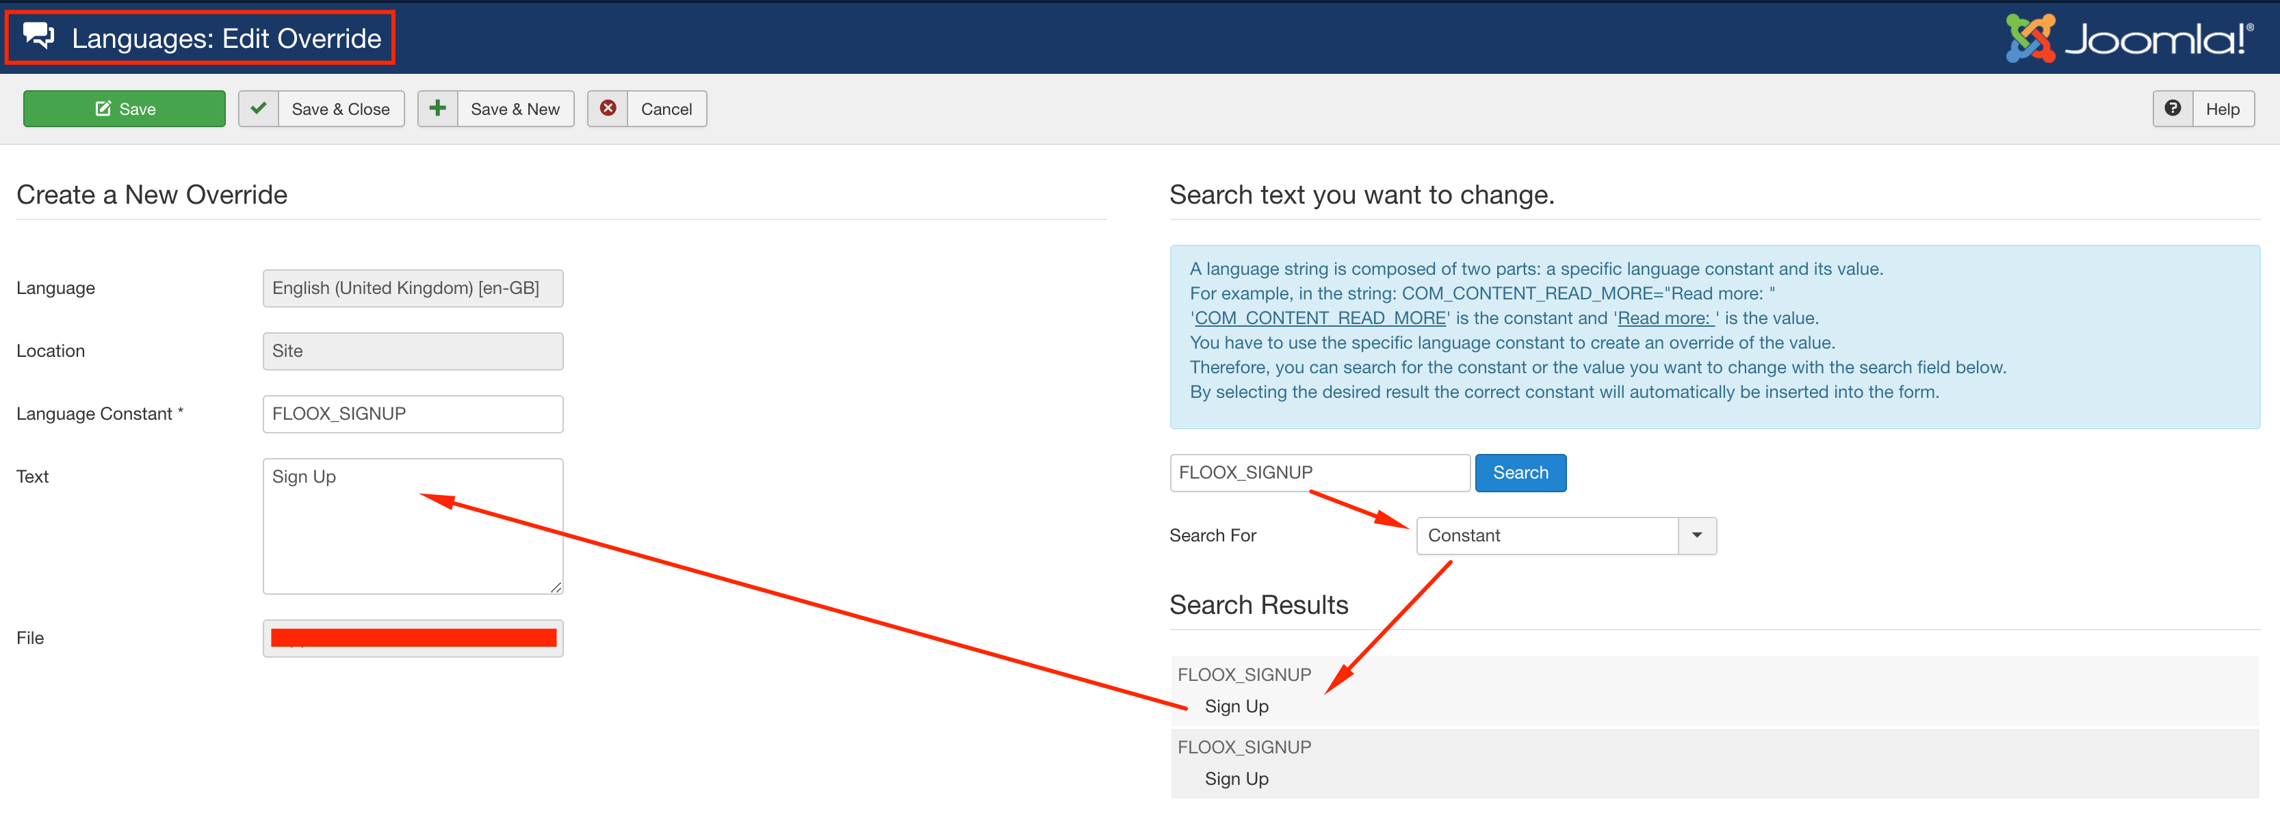
Task: Select the second FLOOX_SIGNUP search result
Action: tap(1243, 749)
